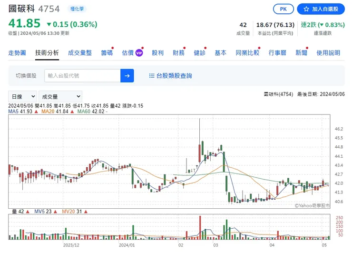352x254 pixels.
Task: Click the 18.67 (76.13) P/E ratio value
Action: 275,25
